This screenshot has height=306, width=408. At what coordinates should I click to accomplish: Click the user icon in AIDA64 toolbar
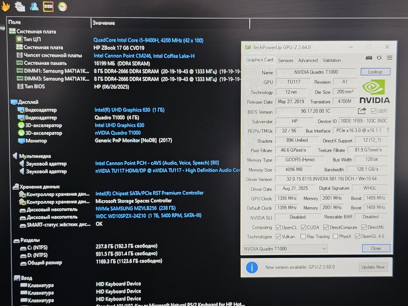click(x=34, y=7)
